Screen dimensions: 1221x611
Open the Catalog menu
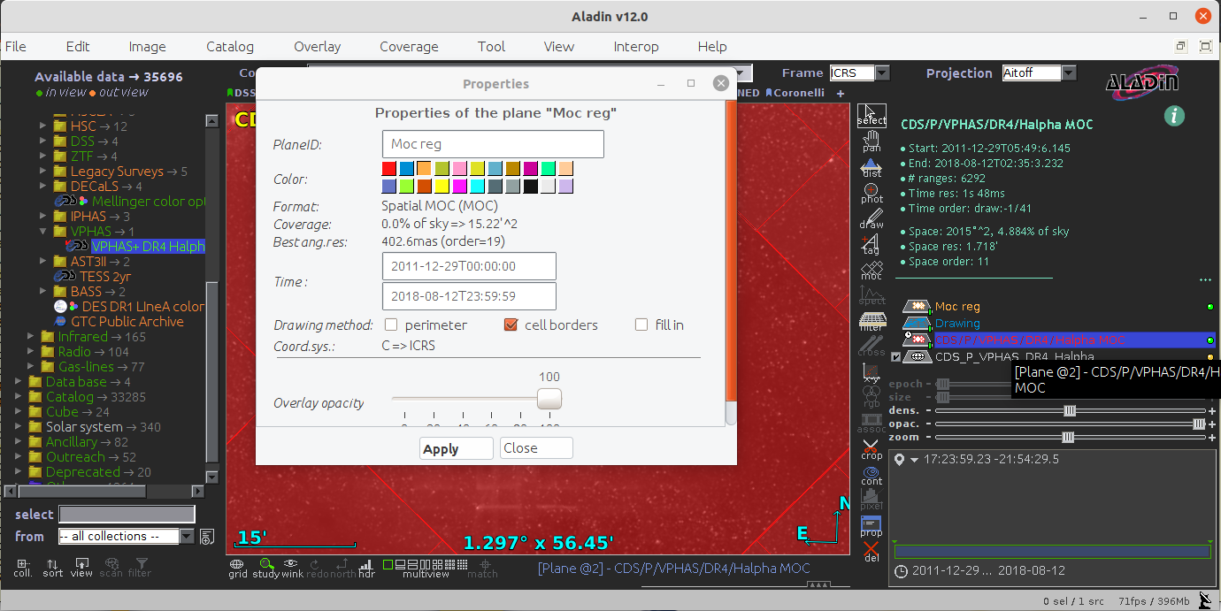point(230,47)
